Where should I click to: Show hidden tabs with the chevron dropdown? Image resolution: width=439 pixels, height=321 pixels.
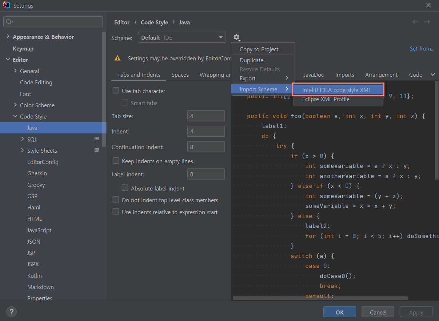tap(433, 75)
